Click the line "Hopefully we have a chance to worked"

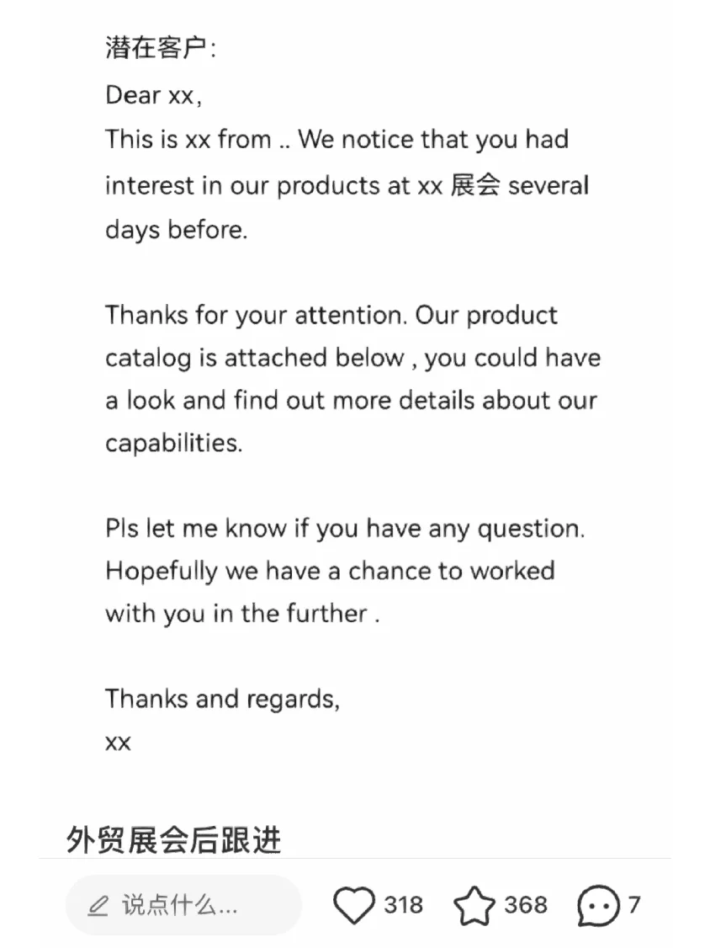(330, 571)
